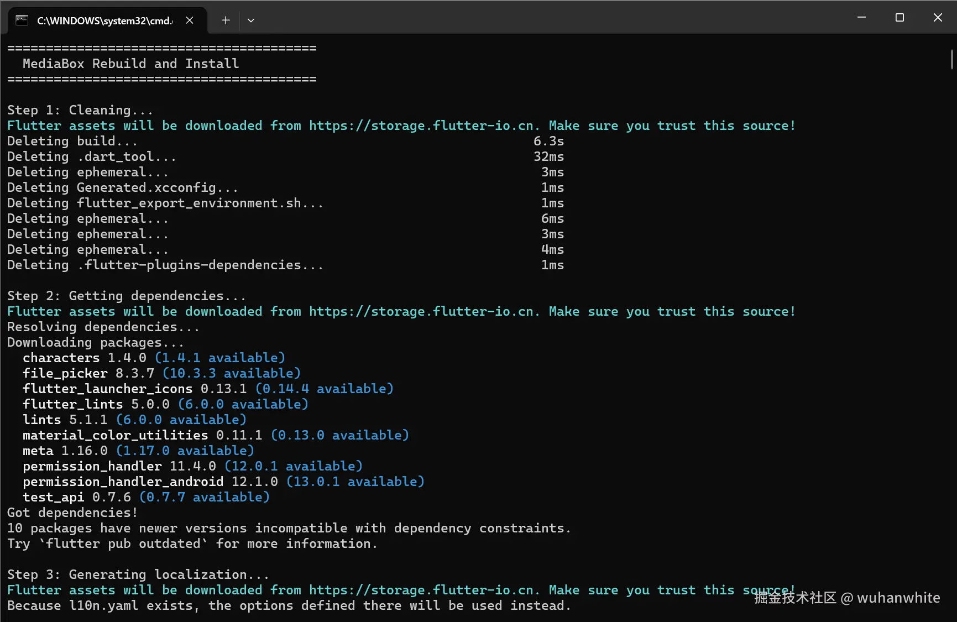Click the terminal vertical scrollbar thumb

pyautogui.click(x=951, y=59)
